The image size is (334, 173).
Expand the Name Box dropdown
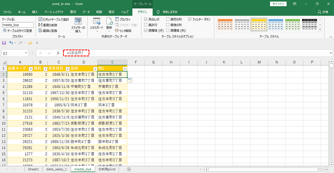point(26,53)
